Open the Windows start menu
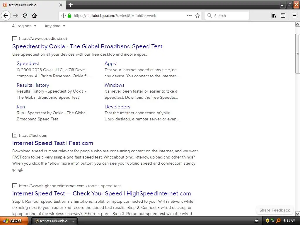Viewport: 300px width, 225px height. (x=14, y=221)
